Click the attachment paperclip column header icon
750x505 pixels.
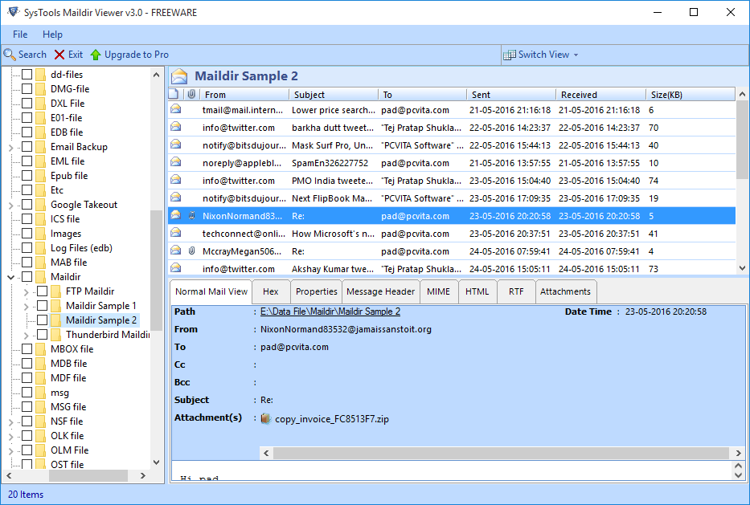point(191,94)
